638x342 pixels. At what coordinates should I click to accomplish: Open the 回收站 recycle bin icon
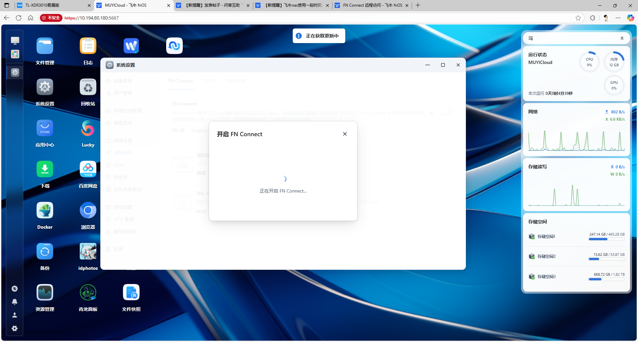pyautogui.click(x=88, y=87)
